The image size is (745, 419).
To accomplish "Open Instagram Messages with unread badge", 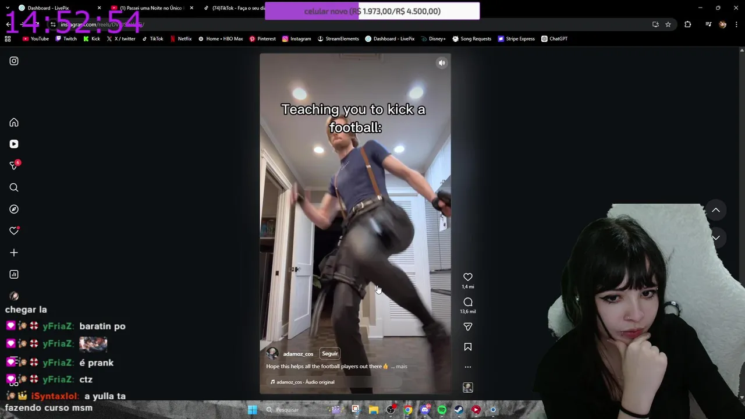I will click(x=14, y=166).
